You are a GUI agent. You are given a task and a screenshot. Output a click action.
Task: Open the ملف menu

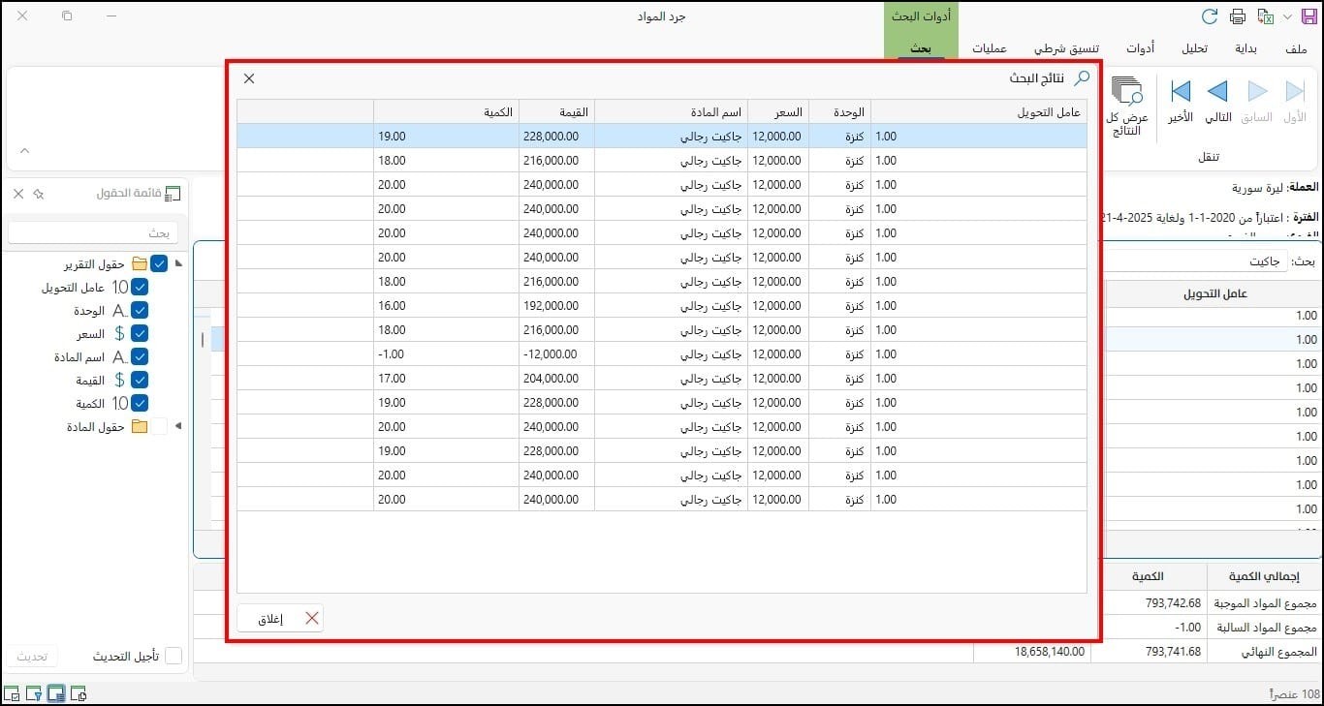coord(1295,48)
